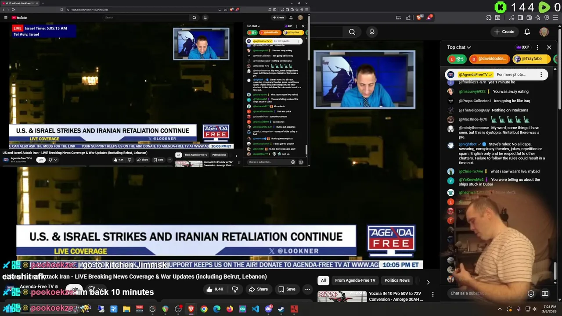Open the Extensions puzzle icon in magnified toolbar
This screenshot has height=316, width=562.
[489, 18]
